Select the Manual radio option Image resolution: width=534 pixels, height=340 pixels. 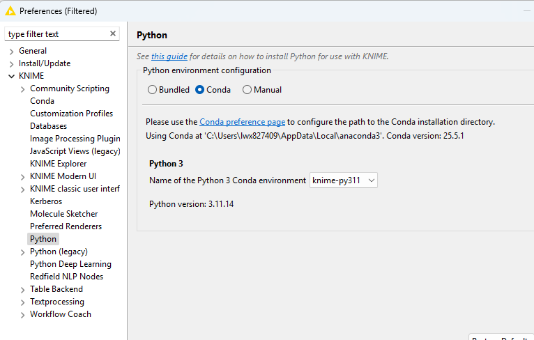pyautogui.click(x=247, y=90)
